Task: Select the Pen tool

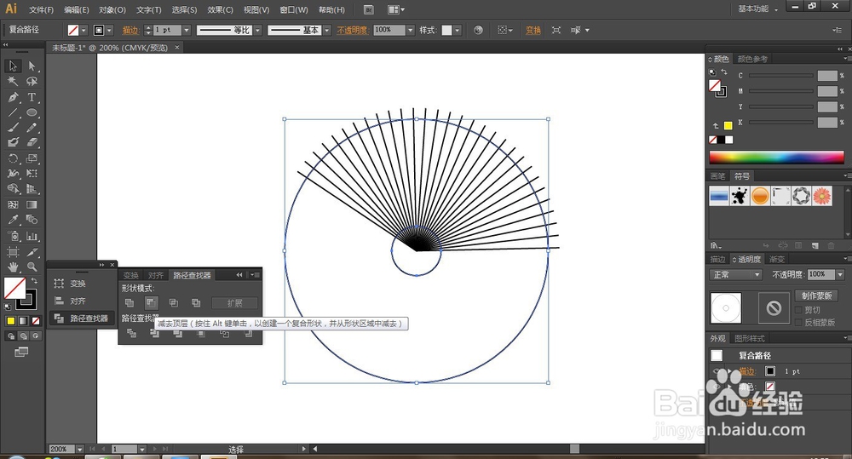Action: [x=13, y=97]
